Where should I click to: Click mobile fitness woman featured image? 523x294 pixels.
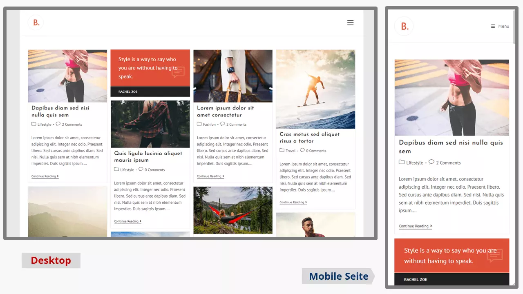(452, 98)
